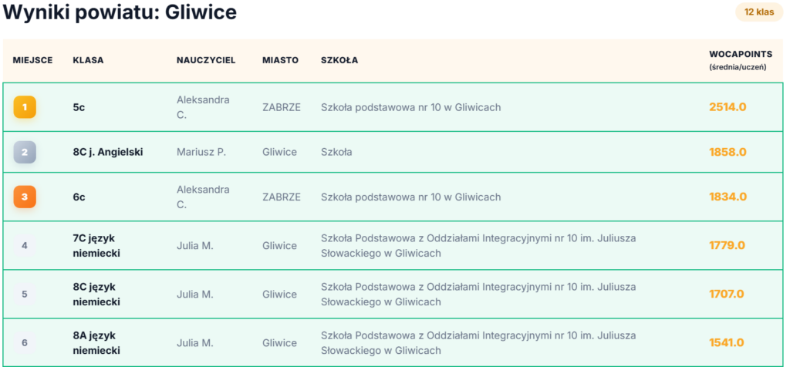Open class 5c row
The height and width of the screenshot is (367, 790).
click(x=79, y=107)
